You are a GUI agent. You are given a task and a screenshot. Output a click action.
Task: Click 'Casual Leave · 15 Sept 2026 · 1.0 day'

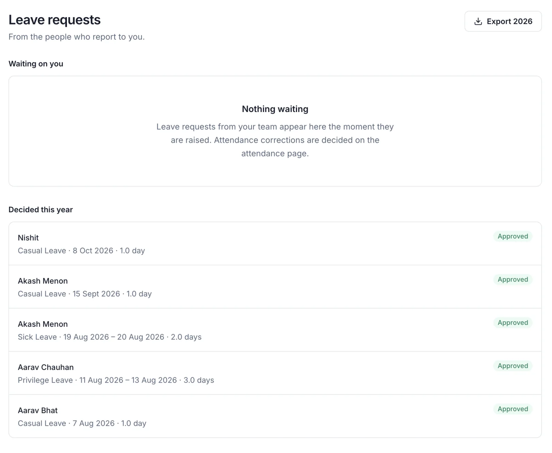(85, 294)
